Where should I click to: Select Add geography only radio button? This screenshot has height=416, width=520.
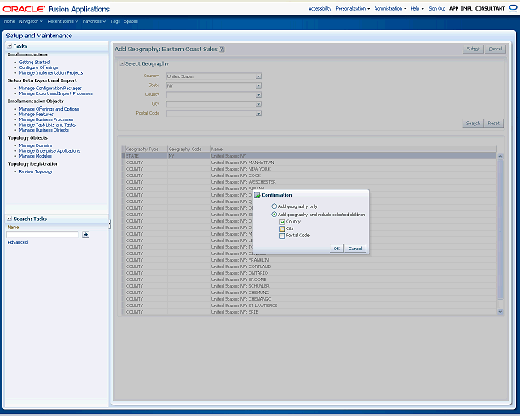click(x=275, y=206)
